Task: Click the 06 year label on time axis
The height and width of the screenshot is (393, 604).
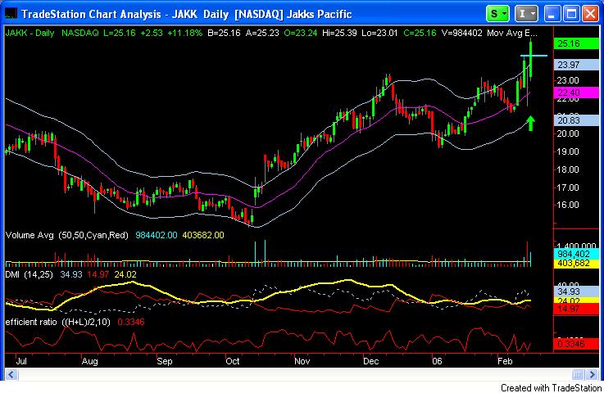Action: click(437, 361)
